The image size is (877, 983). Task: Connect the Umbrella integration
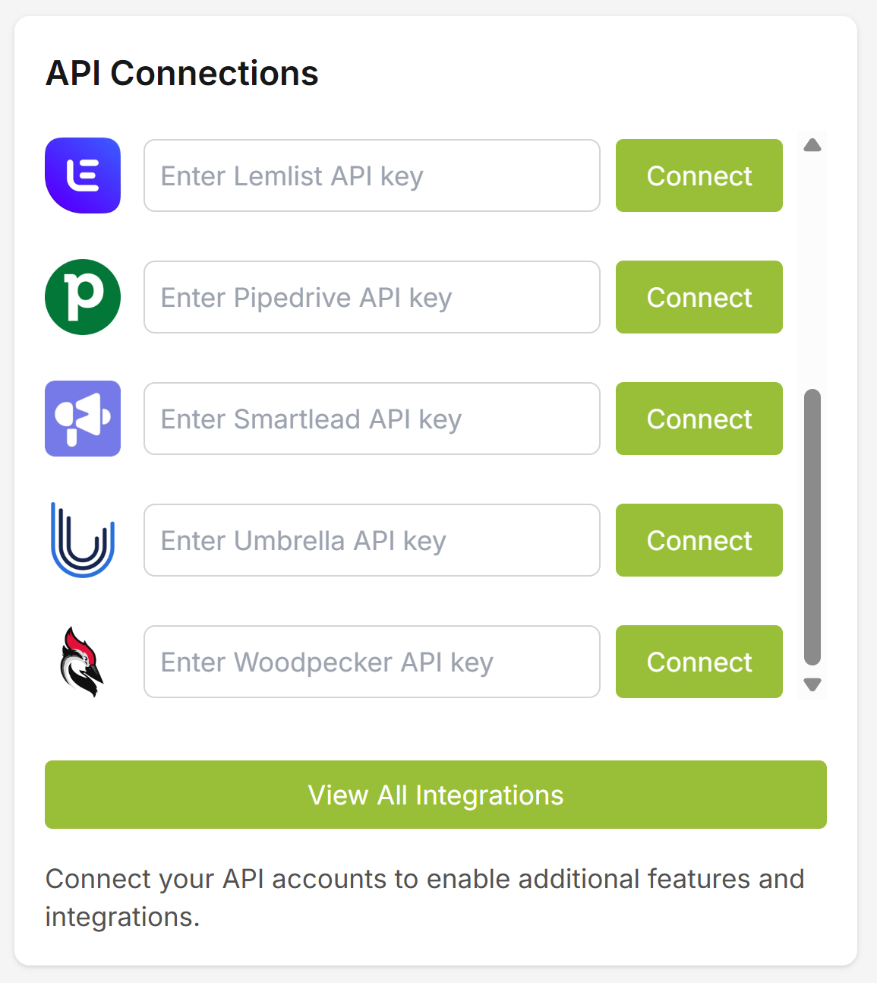699,540
